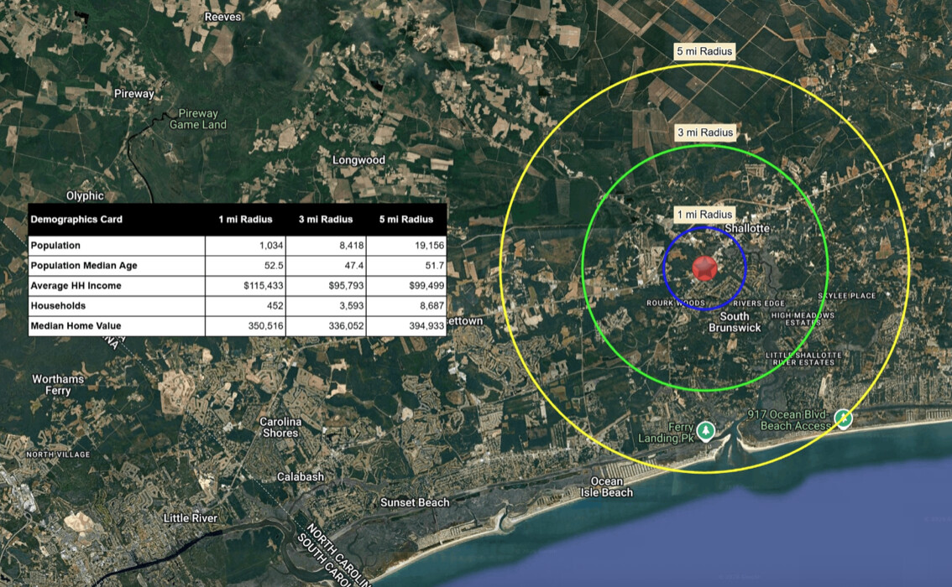The height and width of the screenshot is (587, 952).
Task: Click the '3 mi Radius' map label
Action: [x=705, y=132]
